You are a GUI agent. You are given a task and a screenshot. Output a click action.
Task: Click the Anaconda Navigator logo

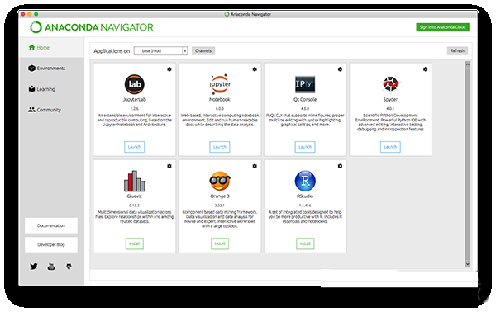point(92,27)
